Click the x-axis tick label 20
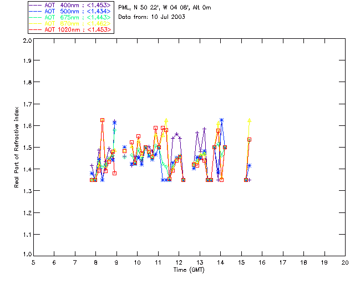Image resolution: width=355 pixels, height=284 pixels. pos(345,262)
